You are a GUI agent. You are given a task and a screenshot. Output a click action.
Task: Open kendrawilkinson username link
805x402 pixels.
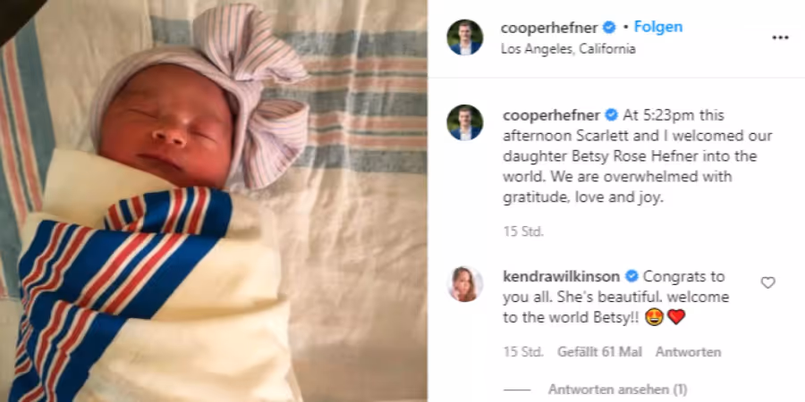coord(561,277)
